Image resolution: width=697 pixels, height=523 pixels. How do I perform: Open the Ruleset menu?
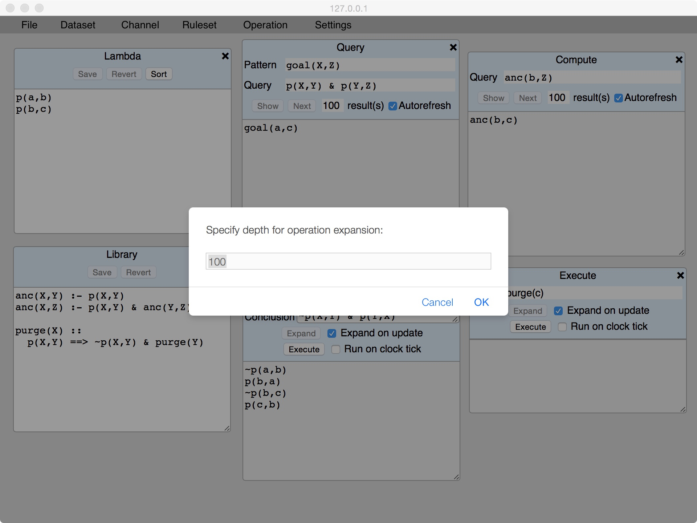pyautogui.click(x=199, y=25)
